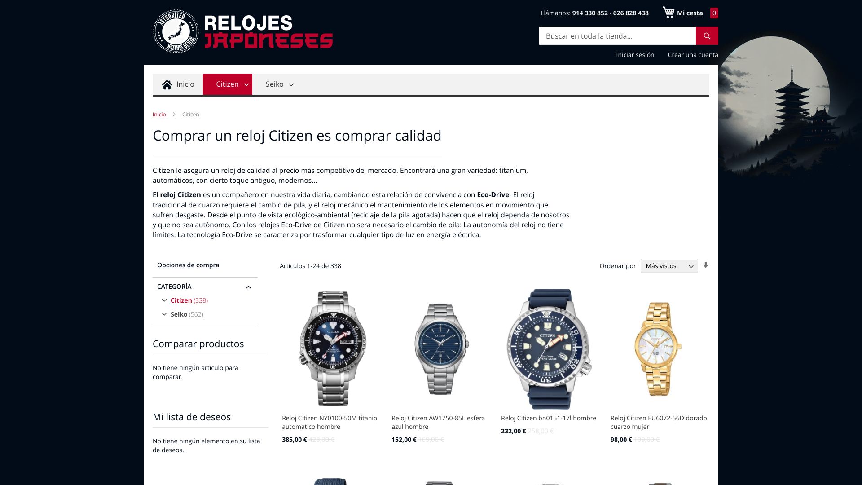Expand the Citizen category chevron in sidebar
This screenshot has height=485, width=862.
coord(164,300)
